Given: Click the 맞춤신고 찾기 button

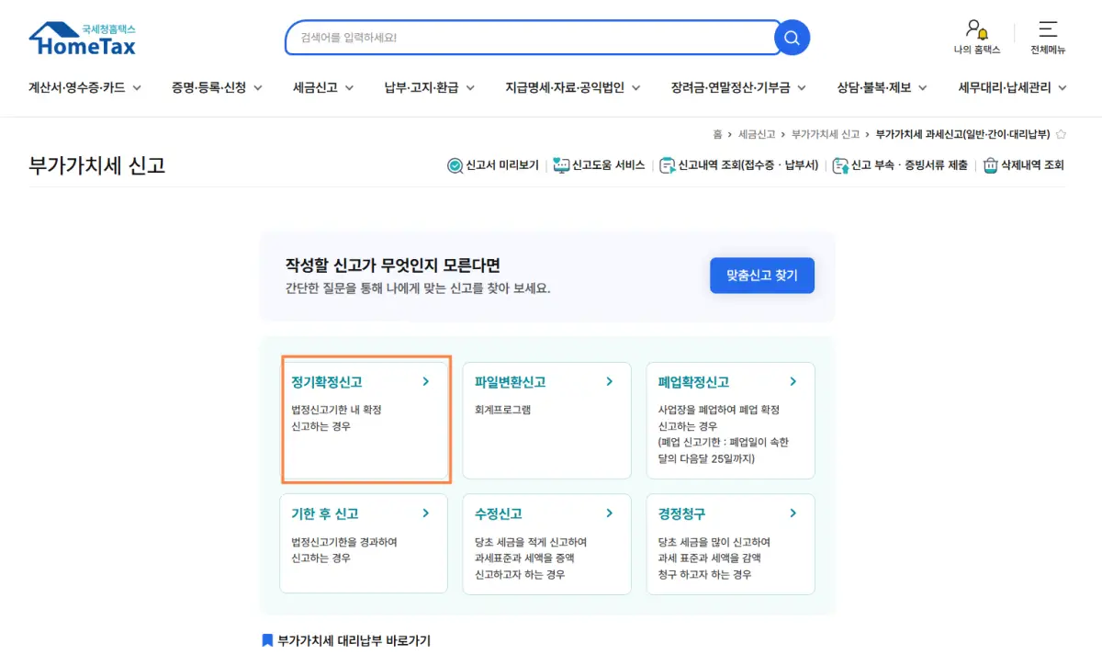Looking at the screenshot, I should click(x=761, y=276).
